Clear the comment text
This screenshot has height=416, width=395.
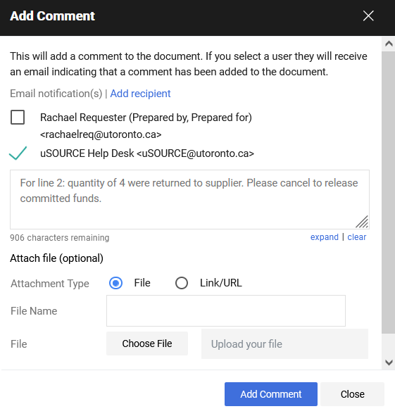point(356,237)
